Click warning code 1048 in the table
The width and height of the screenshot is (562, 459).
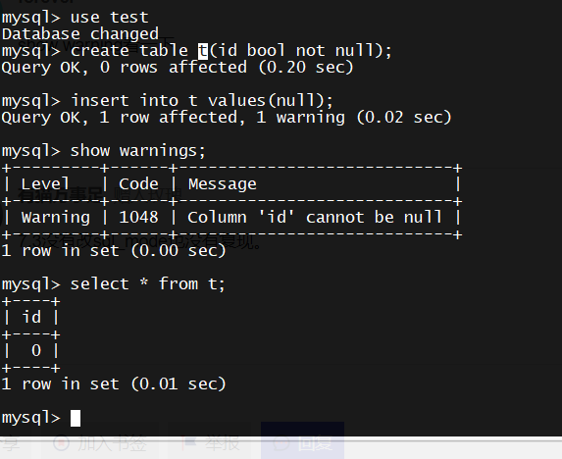point(138,218)
